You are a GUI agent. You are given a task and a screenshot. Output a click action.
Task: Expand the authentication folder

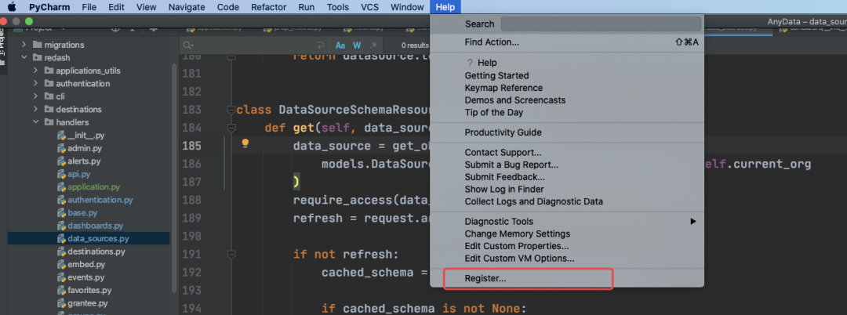point(35,84)
